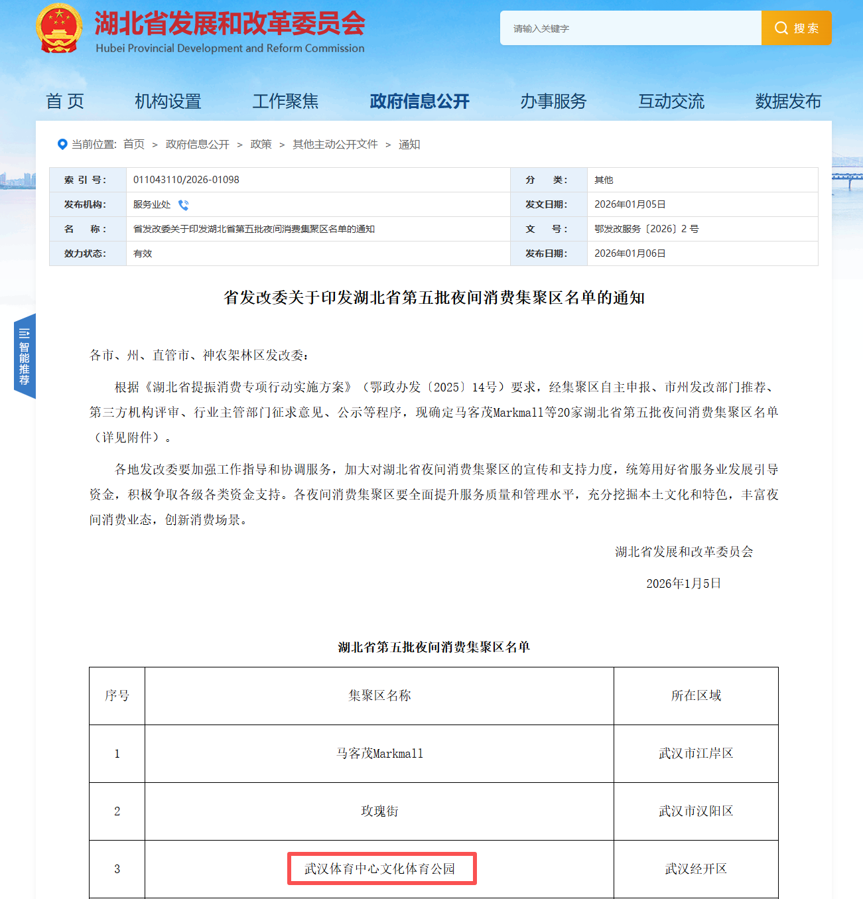Go to 首页 in main navigation
The width and height of the screenshot is (863, 899).
(65, 102)
